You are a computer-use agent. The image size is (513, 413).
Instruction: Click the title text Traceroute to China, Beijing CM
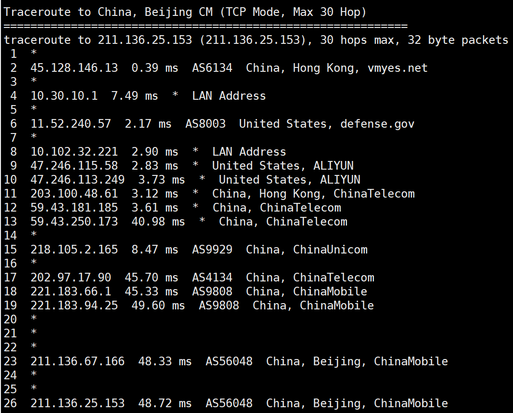pos(108,13)
